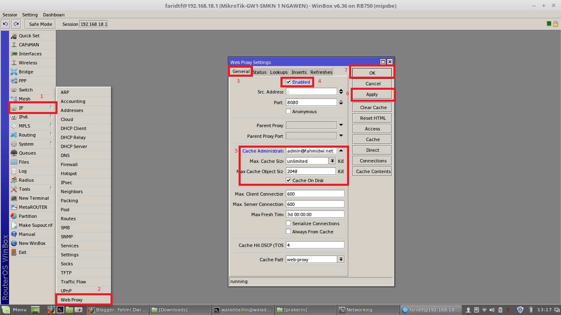561x315 pixels.
Task: Open the Settings menu in menubar
Action: pos(30,15)
